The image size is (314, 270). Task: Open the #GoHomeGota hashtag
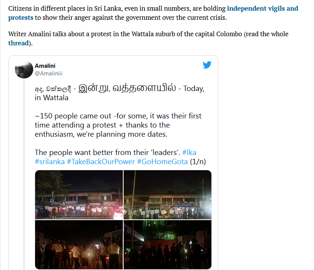point(163,161)
